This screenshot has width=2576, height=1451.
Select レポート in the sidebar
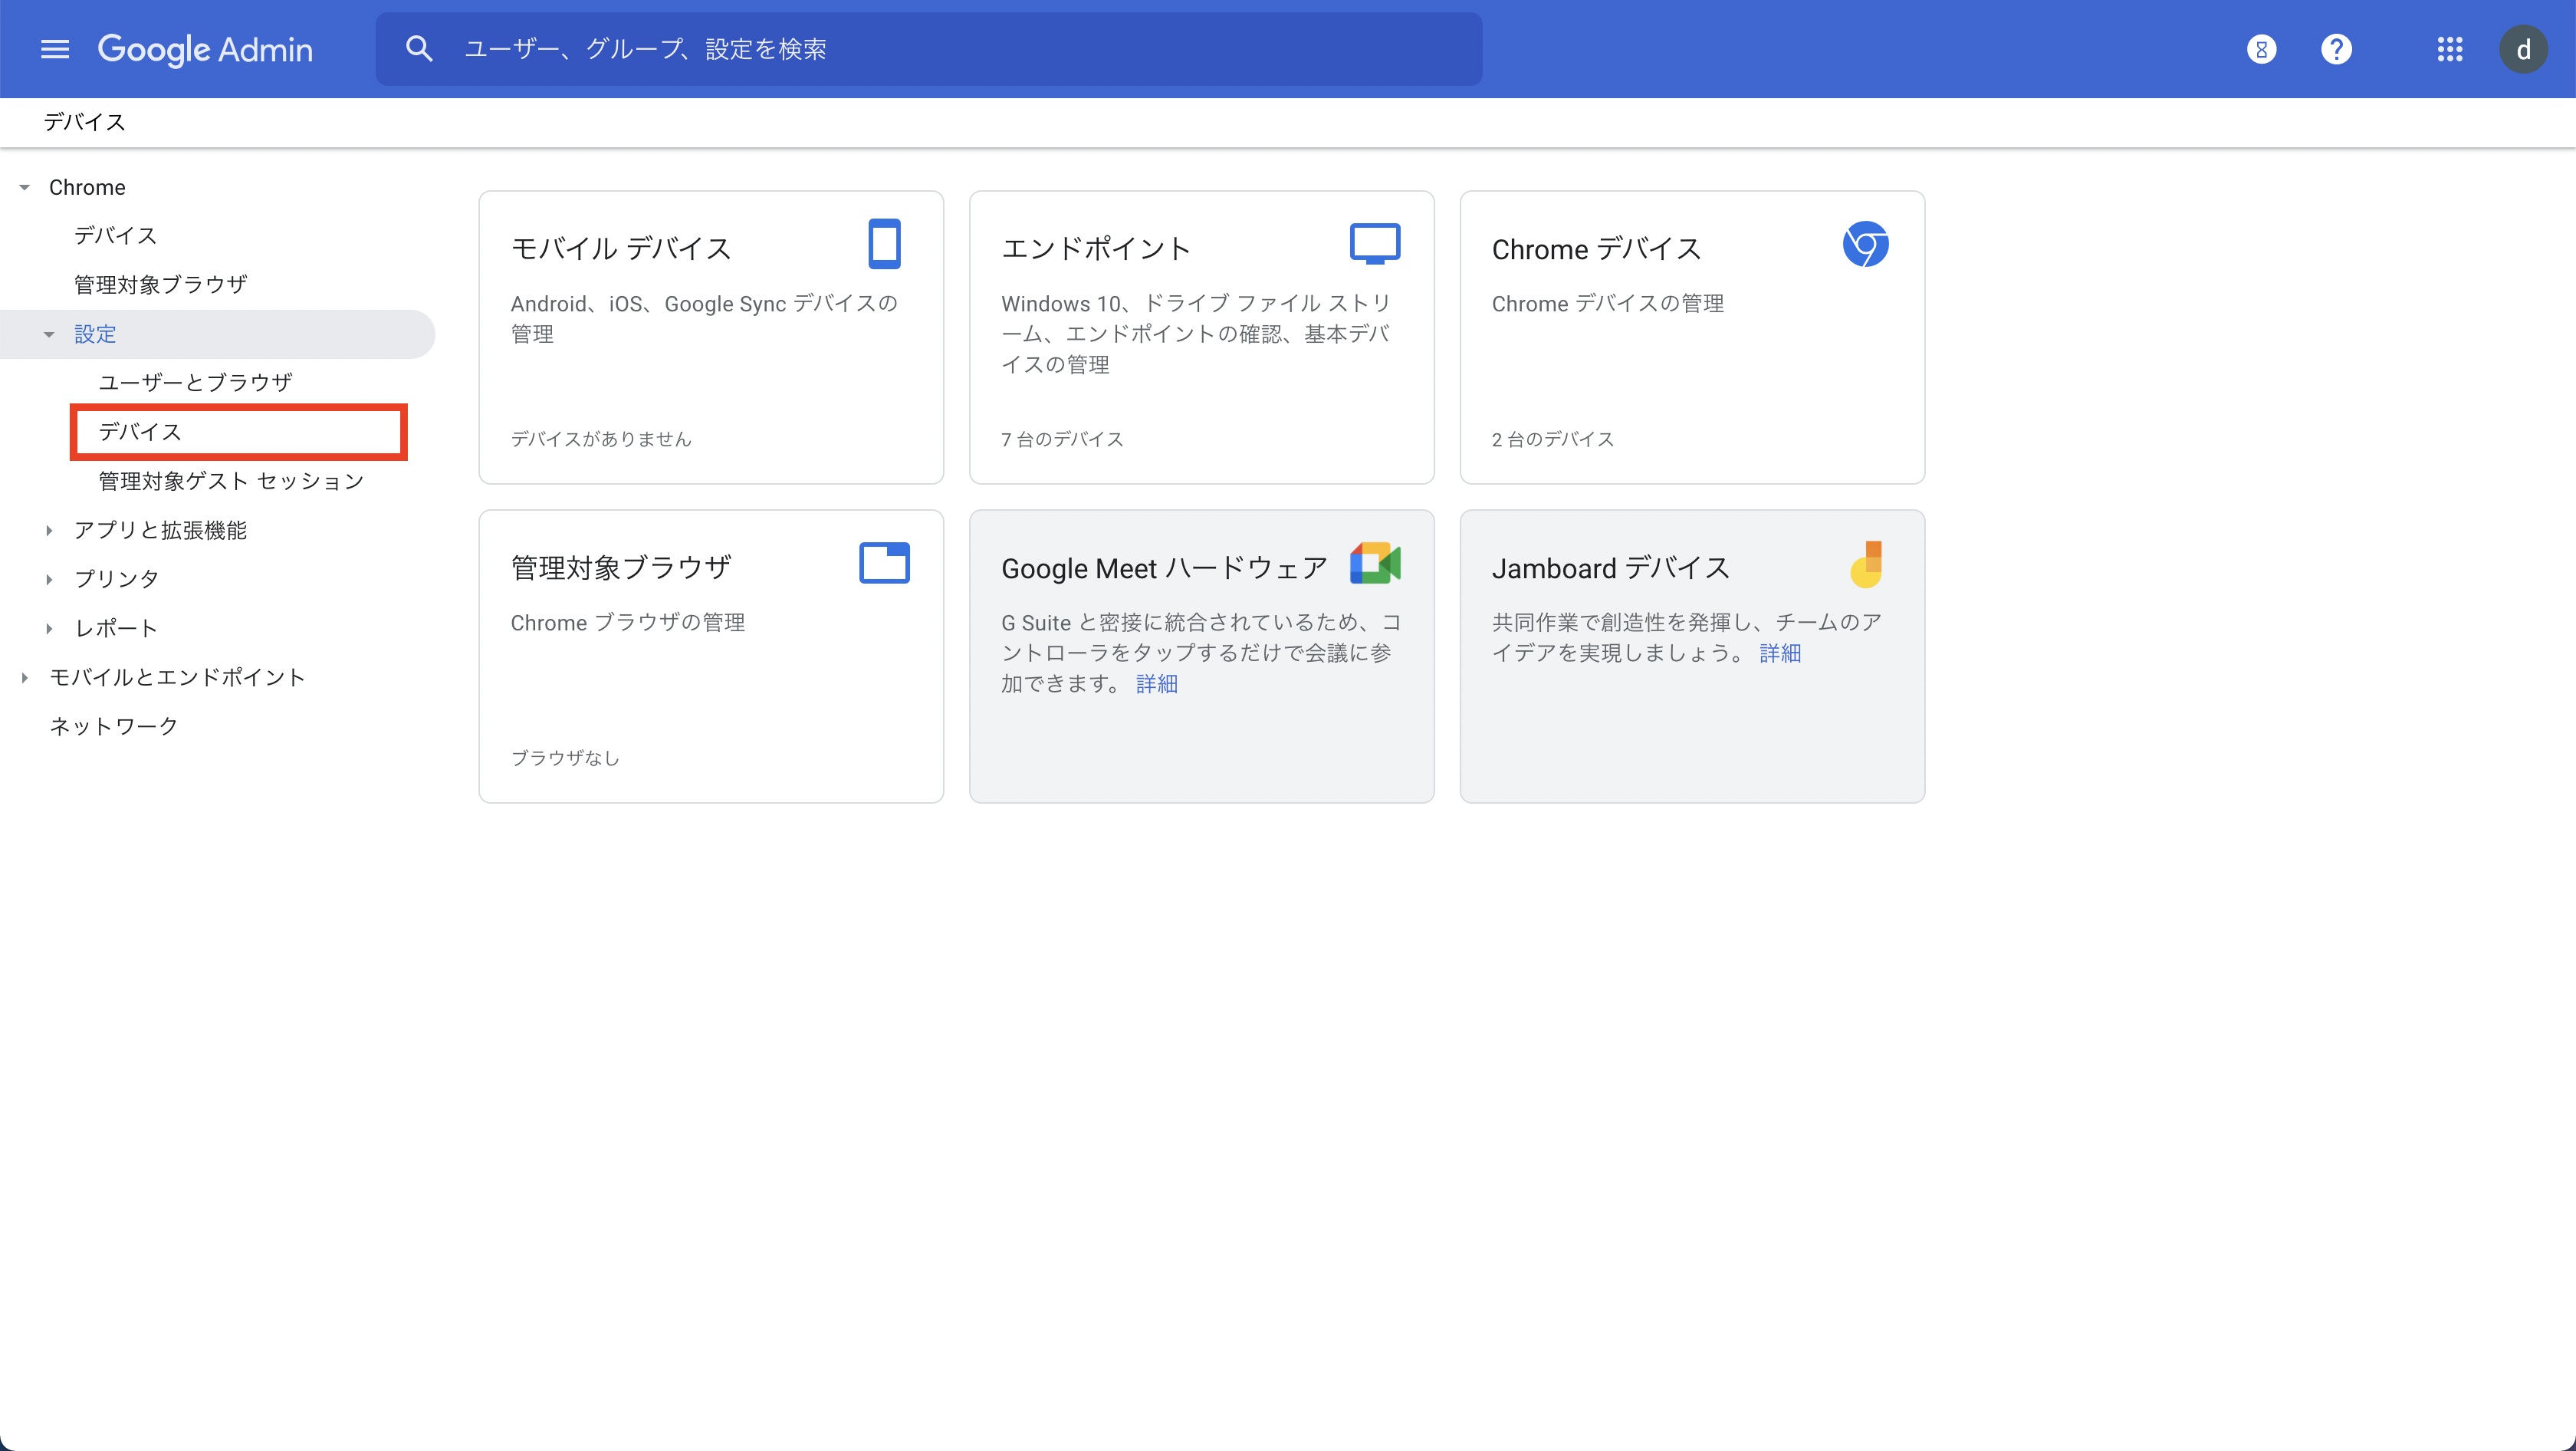pos(116,628)
